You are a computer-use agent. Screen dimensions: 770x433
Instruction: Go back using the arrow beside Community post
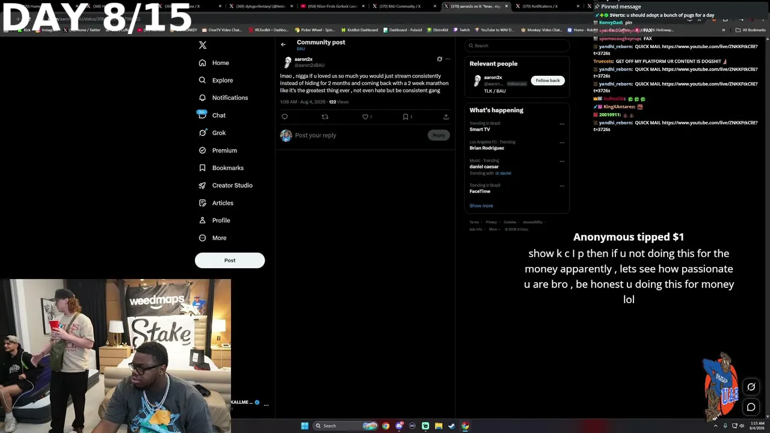click(283, 45)
